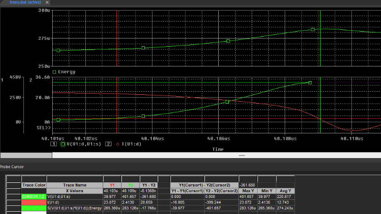Viewport: 381px width, 214px height.
Task: Click the I(U1:d) legend label
Action: [x=132, y=144]
